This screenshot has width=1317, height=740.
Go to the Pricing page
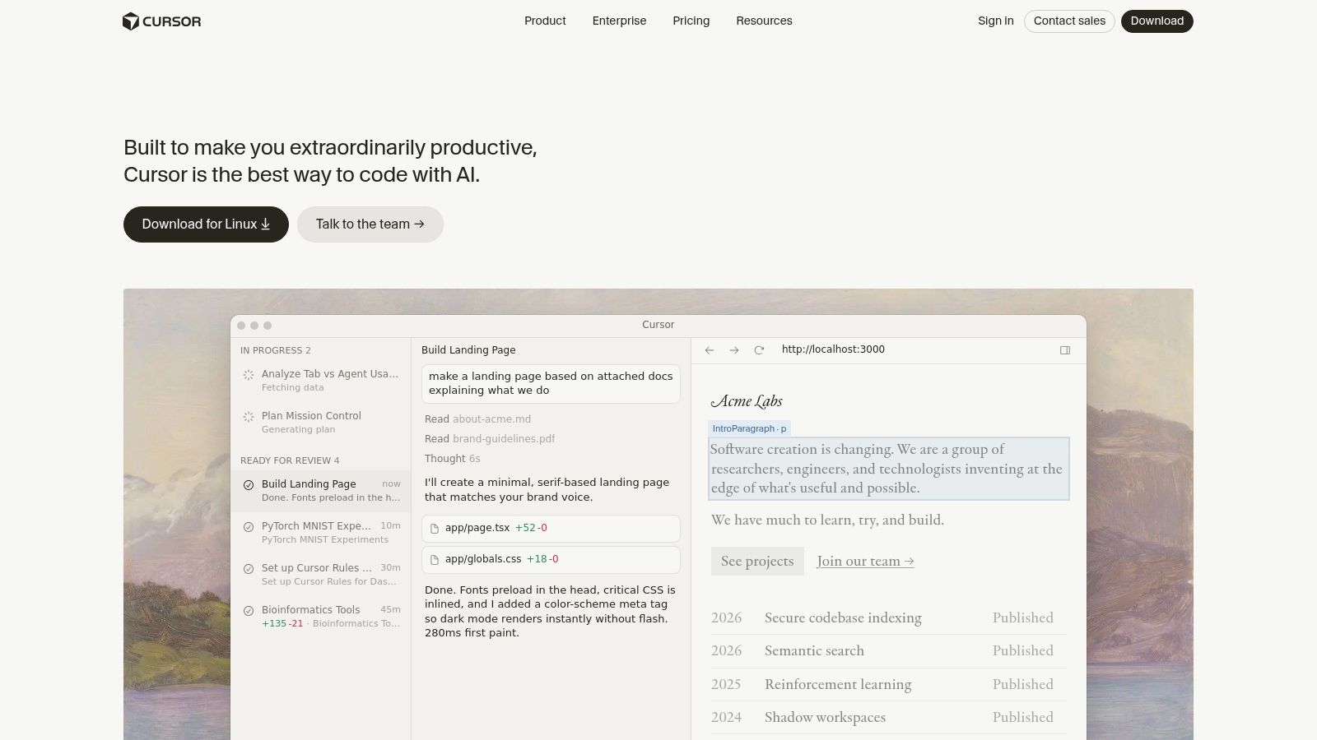coord(691,21)
